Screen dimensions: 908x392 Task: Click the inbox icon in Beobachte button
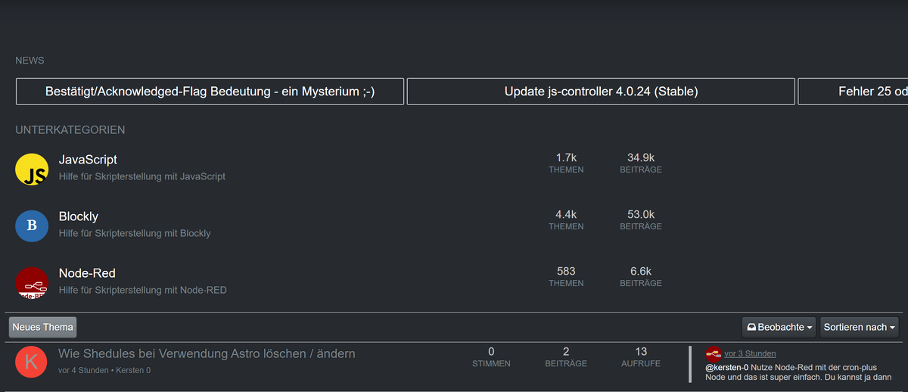pos(751,327)
